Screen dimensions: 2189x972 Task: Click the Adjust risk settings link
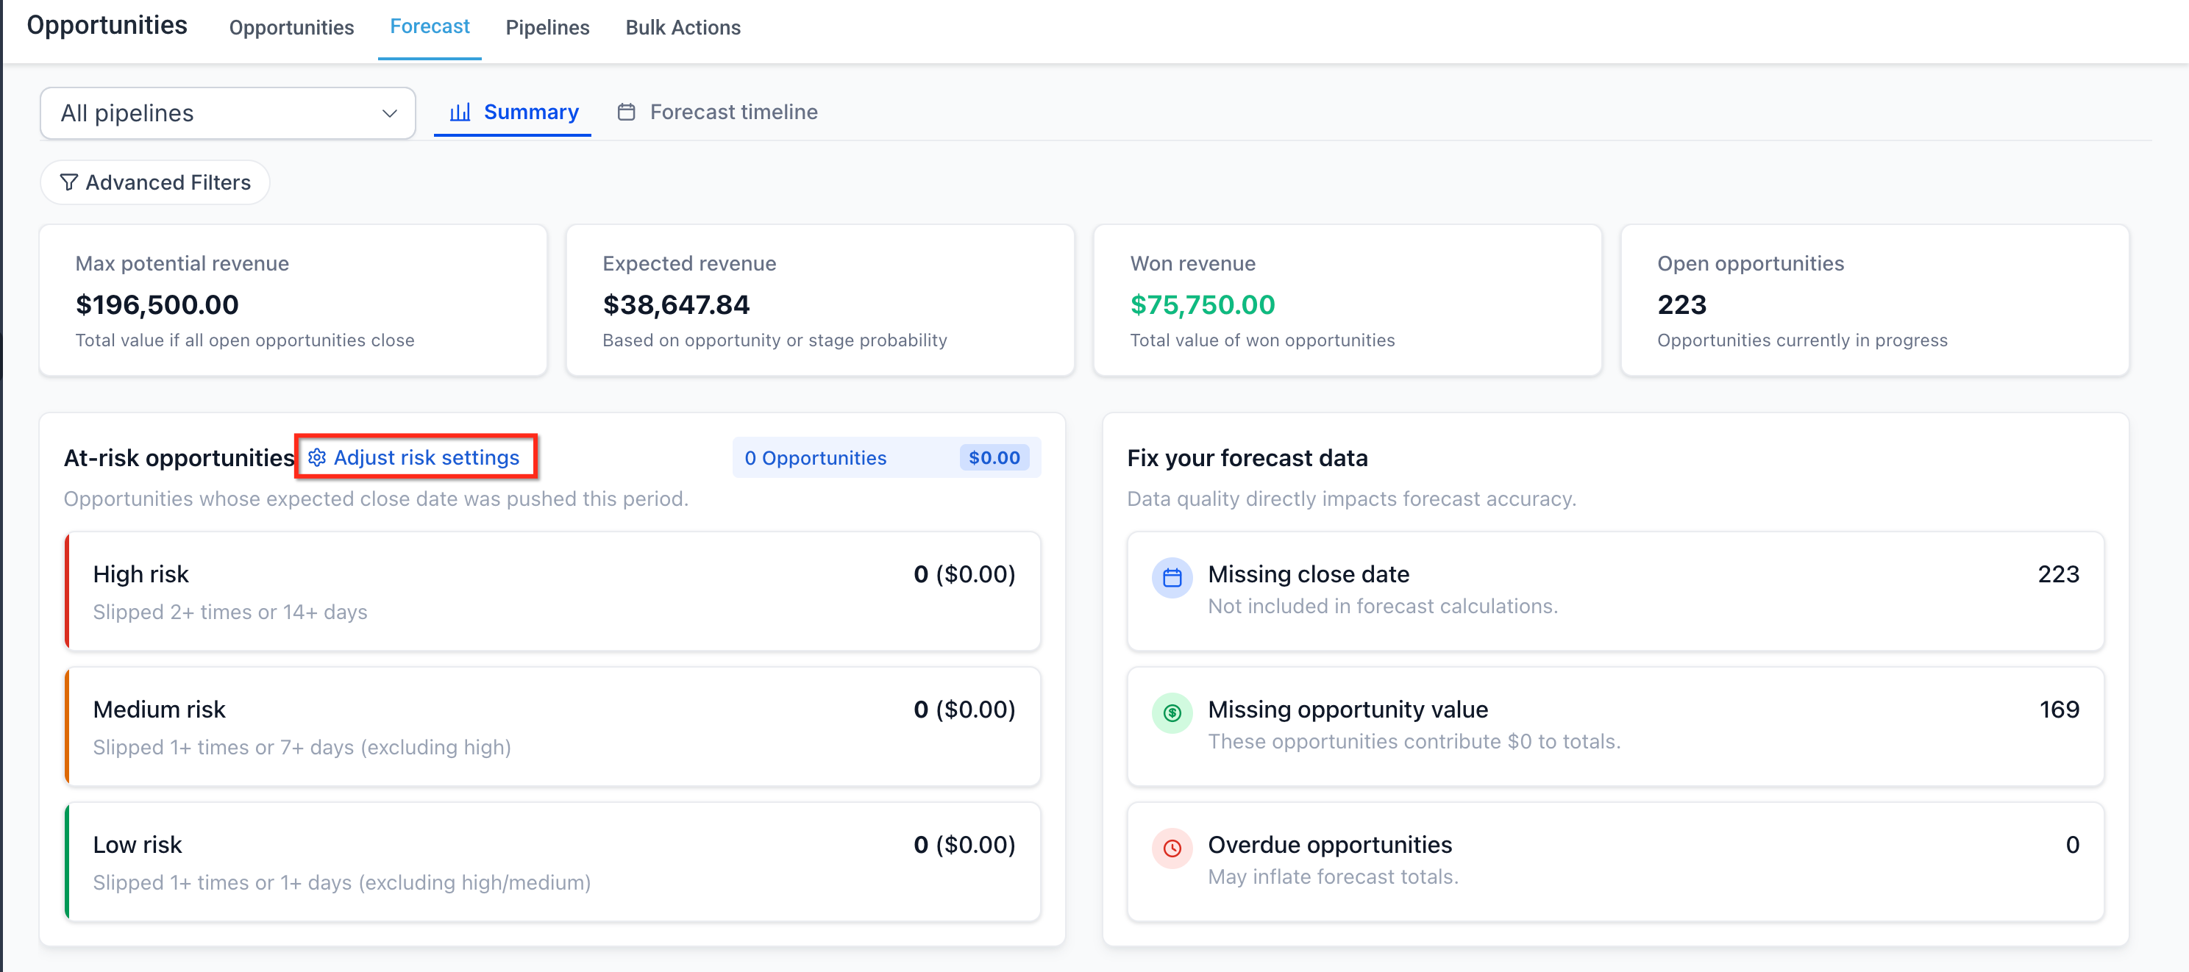click(x=426, y=457)
